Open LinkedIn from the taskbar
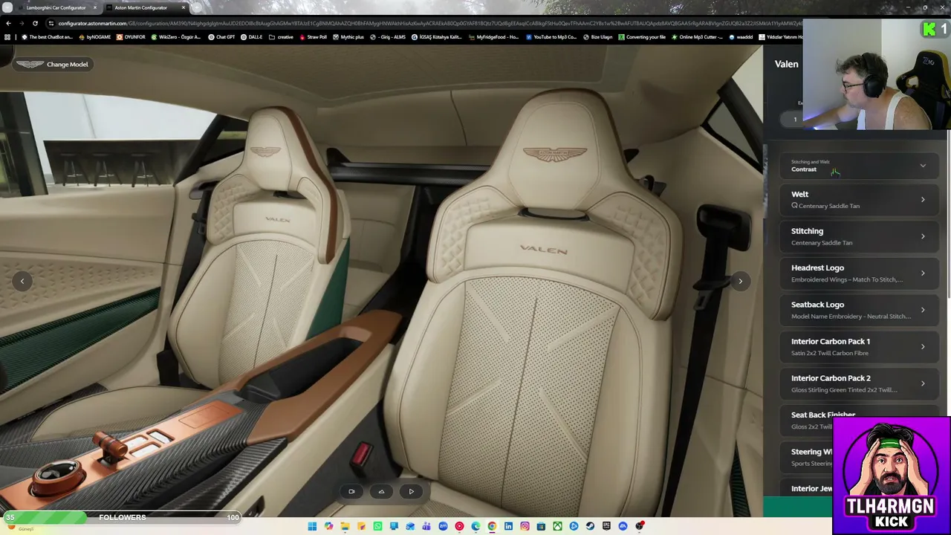This screenshot has width=951, height=535. point(508,527)
